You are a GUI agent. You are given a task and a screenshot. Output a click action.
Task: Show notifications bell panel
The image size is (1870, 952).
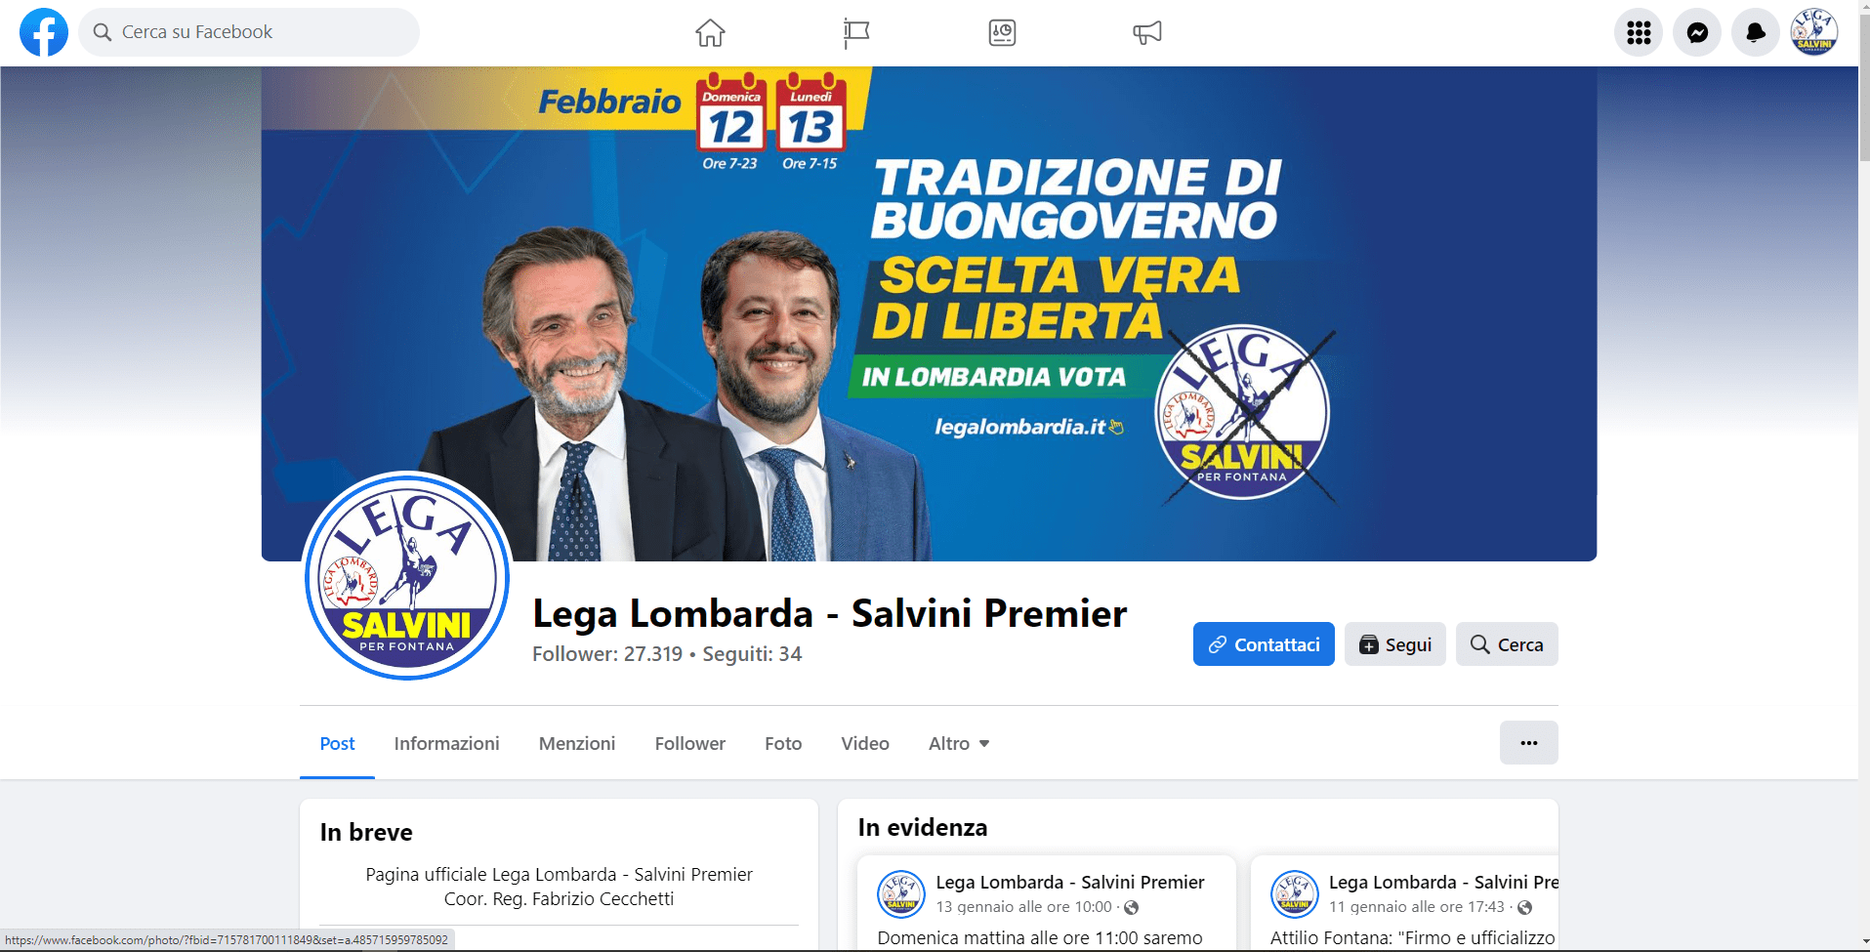click(x=1756, y=33)
